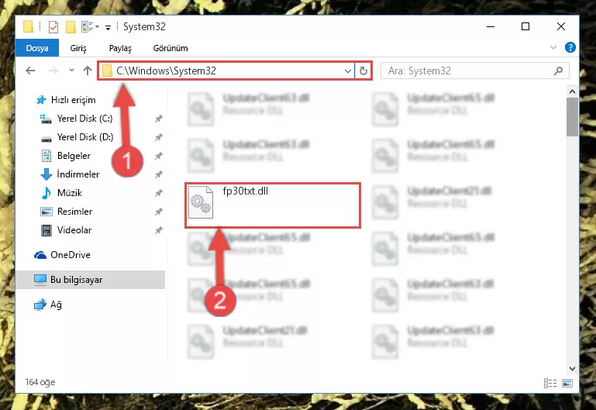Screen dimensions: 596x410
Task: Open Resimler folder in sidebar
Action: pos(74,212)
